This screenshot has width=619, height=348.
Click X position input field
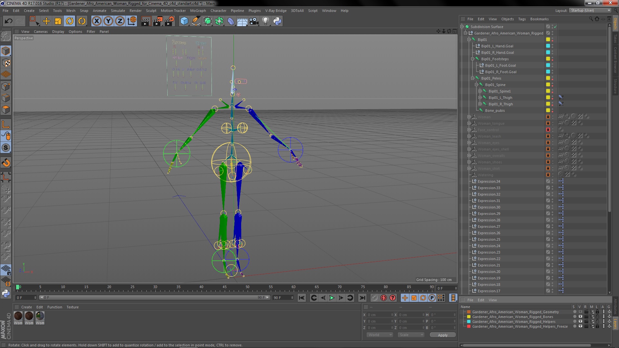[x=380, y=315]
